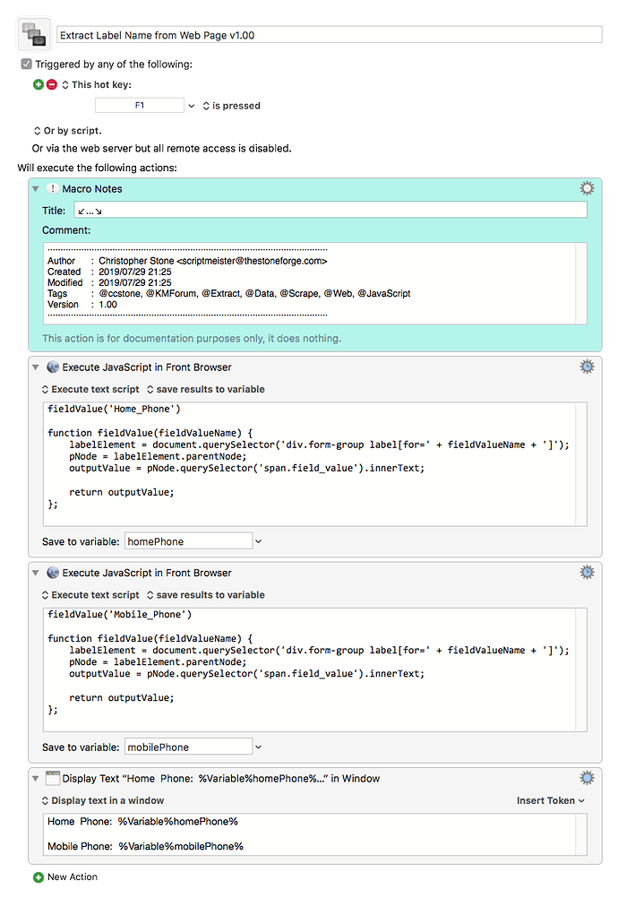618x898 pixels.
Task: Add a new trigger with green plus icon
Action: click(39, 85)
